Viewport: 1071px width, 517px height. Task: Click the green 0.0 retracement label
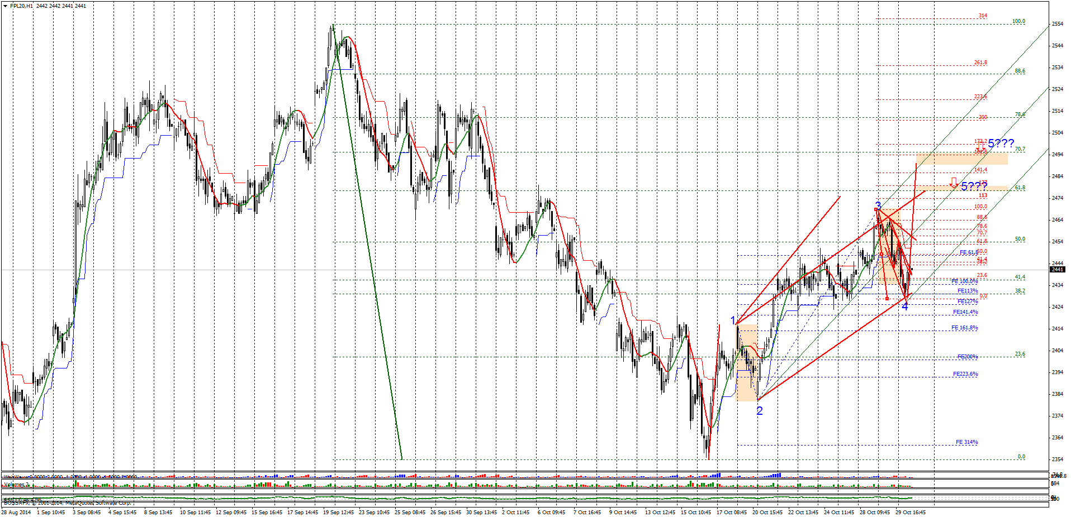pos(1021,457)
